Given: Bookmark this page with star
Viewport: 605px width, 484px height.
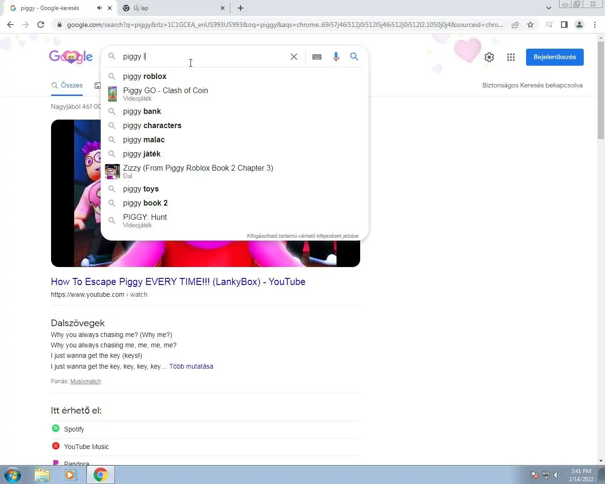Looking at the screenshot, I should (x=530, y=25).
